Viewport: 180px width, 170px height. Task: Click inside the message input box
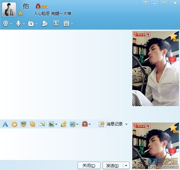[65, 144]
